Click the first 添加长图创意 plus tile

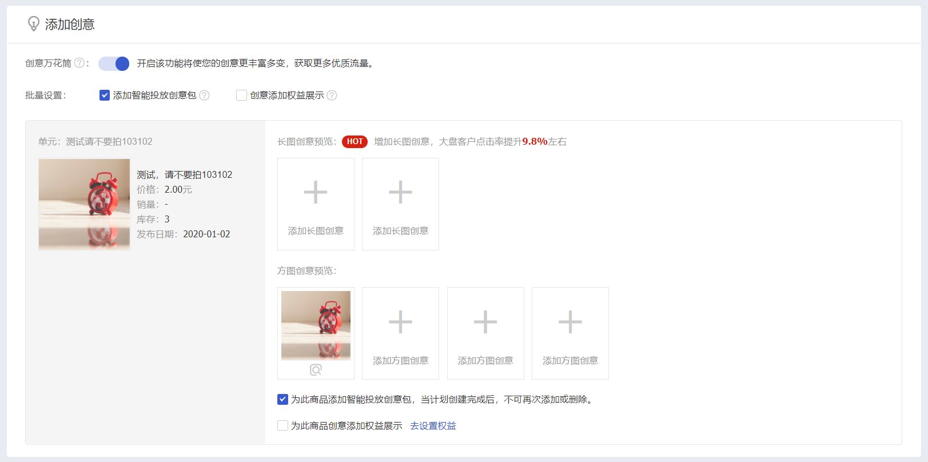(x=316, y=204)
